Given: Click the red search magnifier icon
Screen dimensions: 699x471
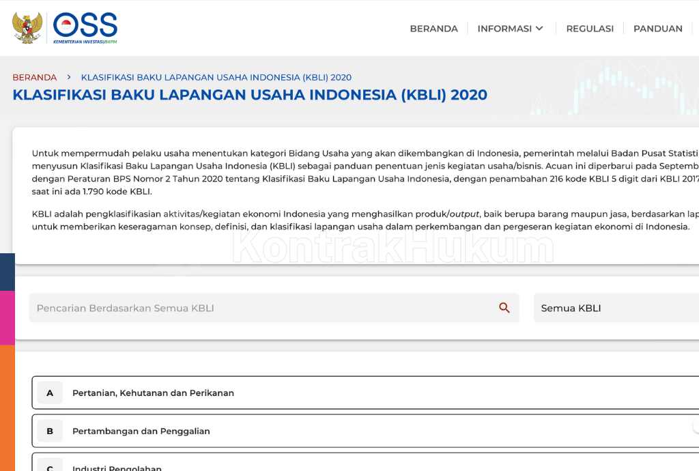Looking at the screenshot, I should (504, 308).
